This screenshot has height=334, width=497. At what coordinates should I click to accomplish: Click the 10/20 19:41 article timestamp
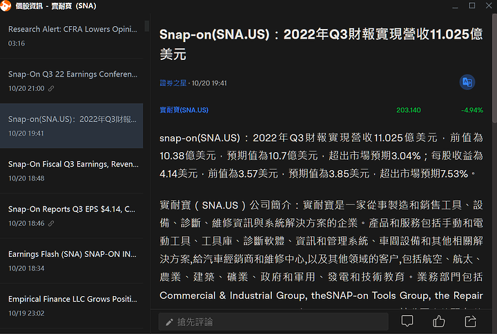(x=209, y=83)
